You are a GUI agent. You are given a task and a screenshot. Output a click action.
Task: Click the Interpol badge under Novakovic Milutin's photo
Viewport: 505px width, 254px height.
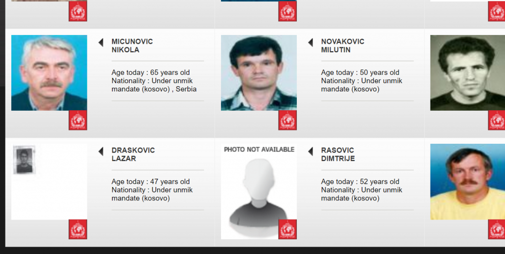coord(288,120)
